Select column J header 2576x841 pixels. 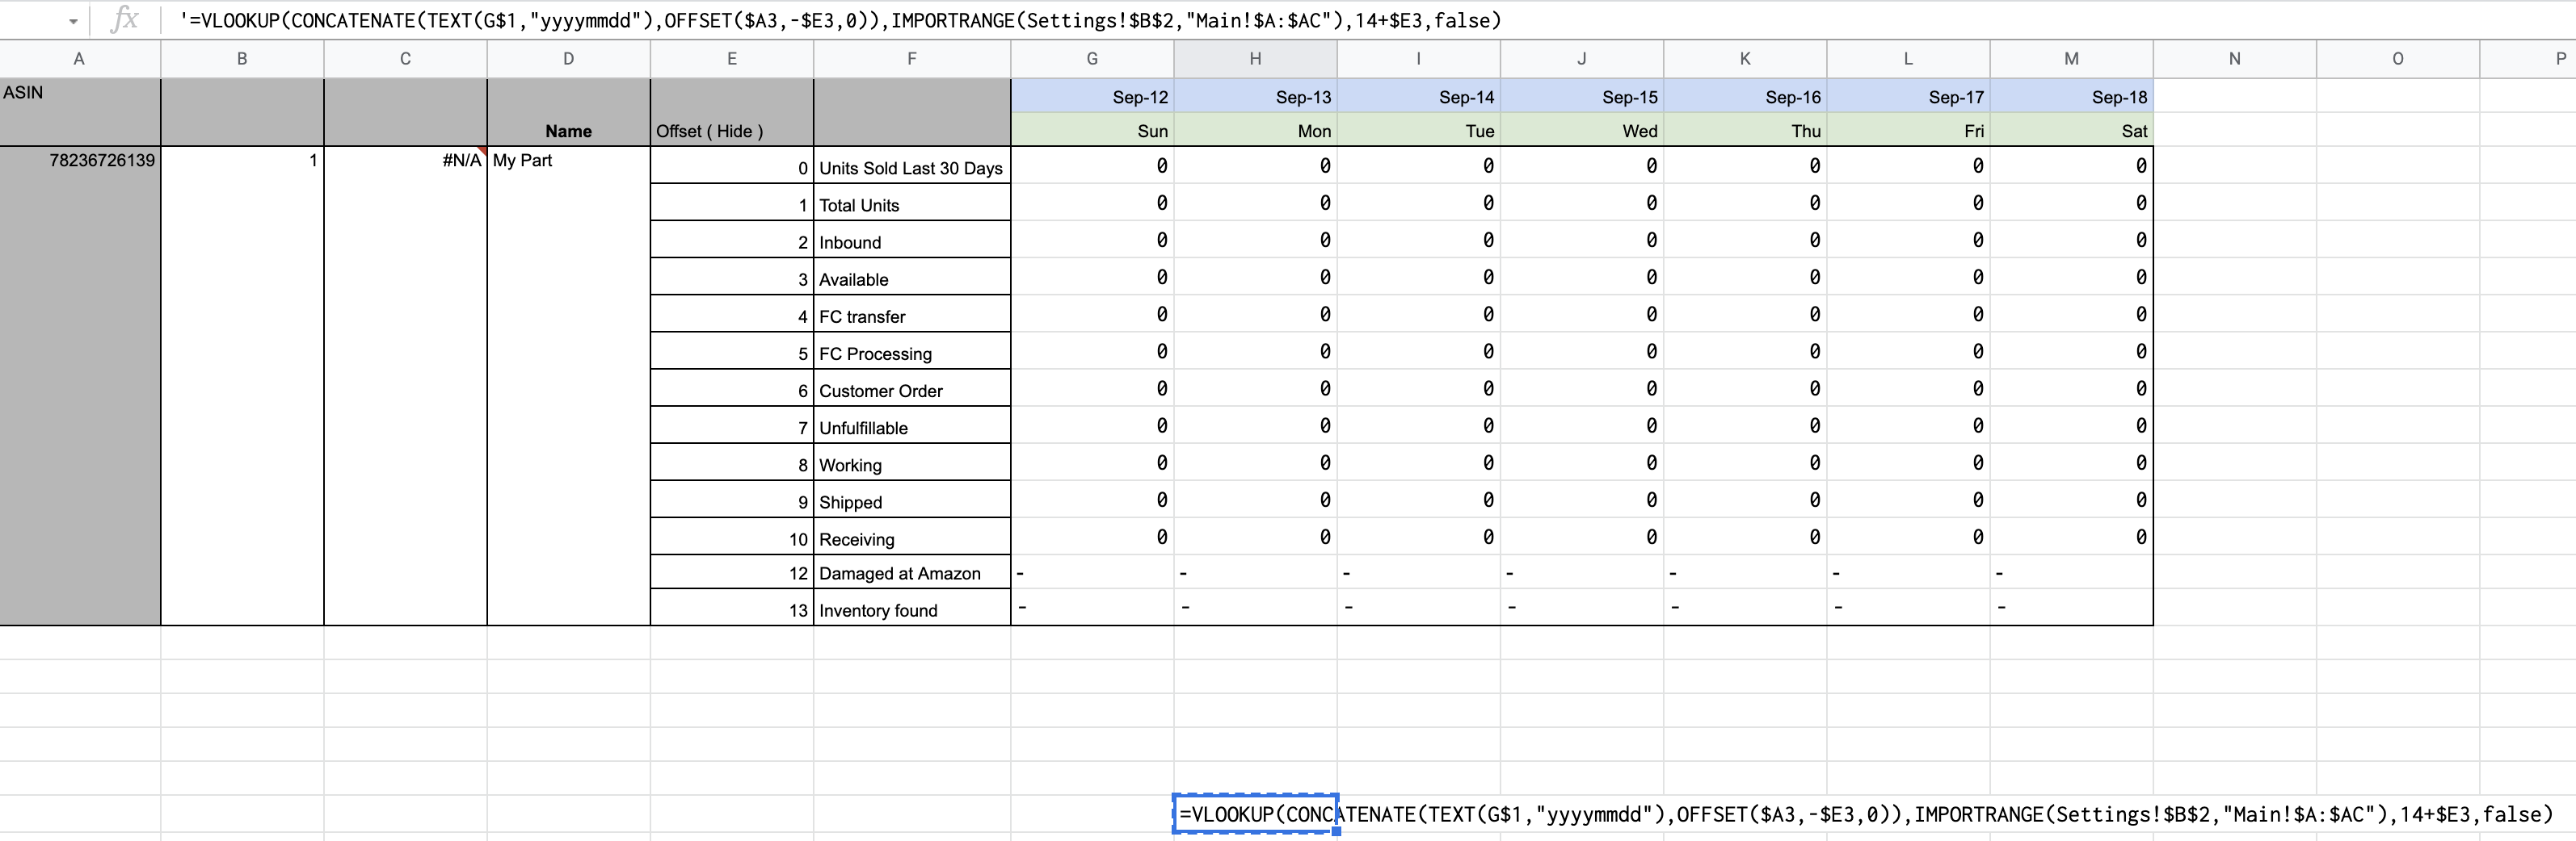tap(1582, 59)
